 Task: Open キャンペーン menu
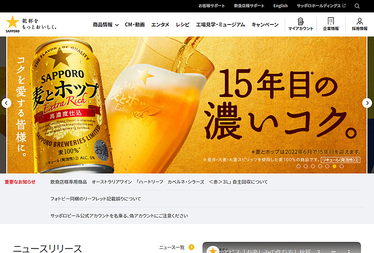pos(265,25)
